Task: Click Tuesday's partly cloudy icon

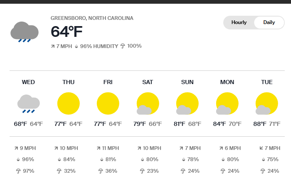Action: point(266,104)
